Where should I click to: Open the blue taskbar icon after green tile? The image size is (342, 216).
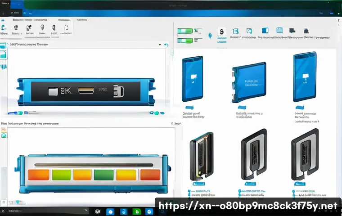tap(149, 211)
